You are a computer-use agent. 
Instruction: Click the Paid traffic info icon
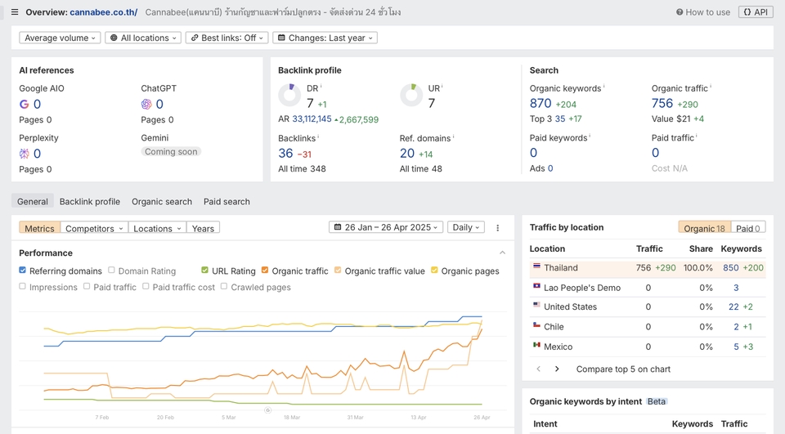click(697, 136)
